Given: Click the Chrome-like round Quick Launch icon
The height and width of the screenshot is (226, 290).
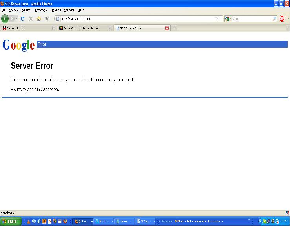Looking at the screenshot, I should [x=55, y=221].
